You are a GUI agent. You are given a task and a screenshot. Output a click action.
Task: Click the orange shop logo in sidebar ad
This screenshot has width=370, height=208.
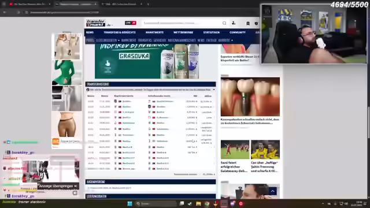[x=55, y=141]
